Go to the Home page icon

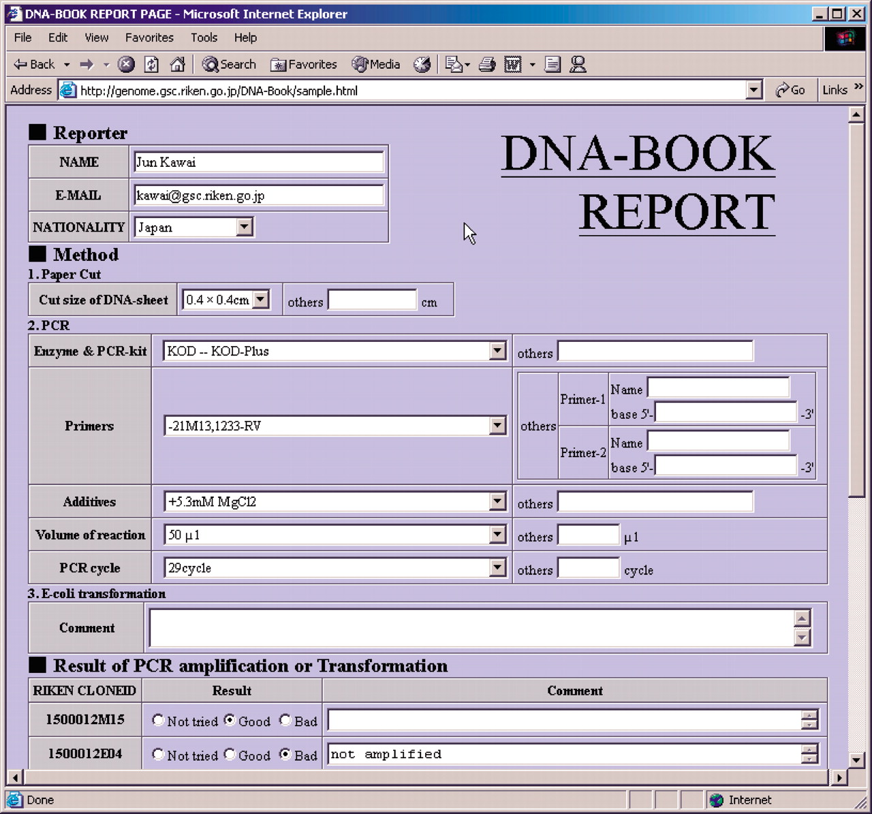tap(177, 64)
